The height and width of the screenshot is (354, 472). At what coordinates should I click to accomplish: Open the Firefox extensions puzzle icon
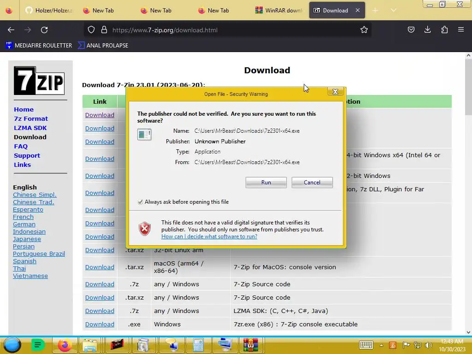click(x=444, y=30)
